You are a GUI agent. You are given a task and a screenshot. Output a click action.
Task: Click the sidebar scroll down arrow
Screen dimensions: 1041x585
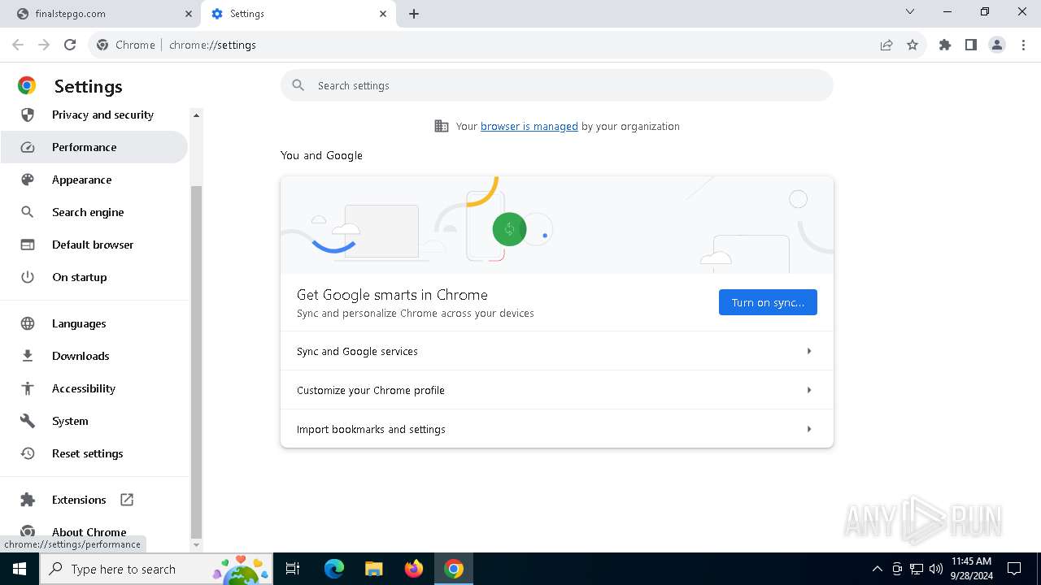[x=196, y=545]
